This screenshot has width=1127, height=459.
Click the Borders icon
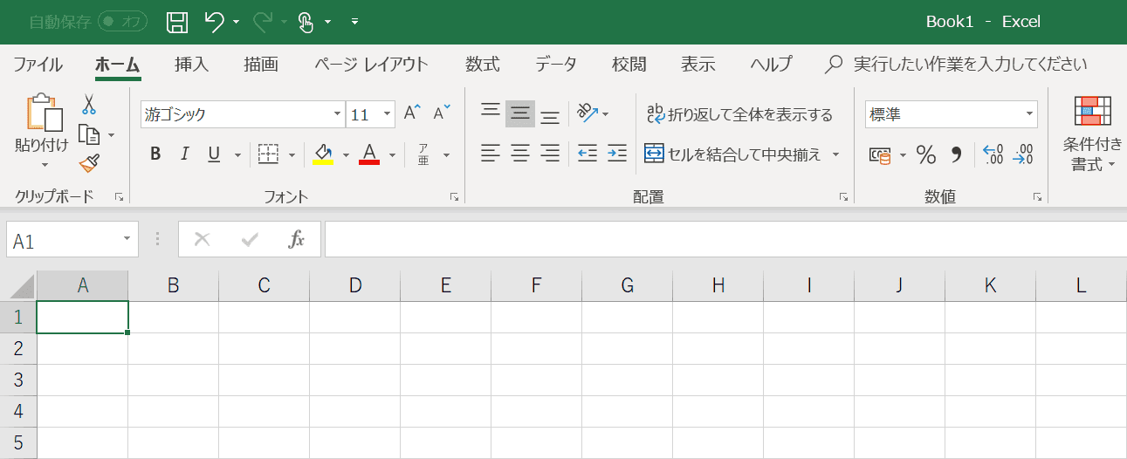pyautogui.click(x=268, y=154)
